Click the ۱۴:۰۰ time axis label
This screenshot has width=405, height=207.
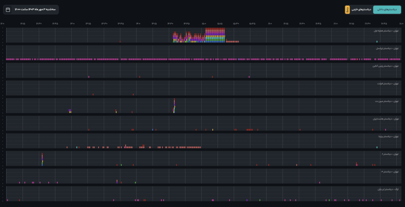pos(138,23)
